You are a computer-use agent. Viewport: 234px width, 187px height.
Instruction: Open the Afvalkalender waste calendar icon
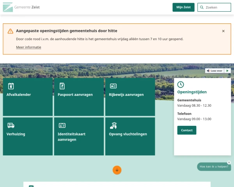click(x=11, y=86)
